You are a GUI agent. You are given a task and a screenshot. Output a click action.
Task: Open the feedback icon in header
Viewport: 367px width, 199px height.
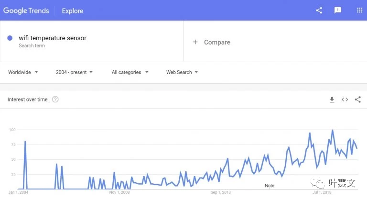point(337,11)
